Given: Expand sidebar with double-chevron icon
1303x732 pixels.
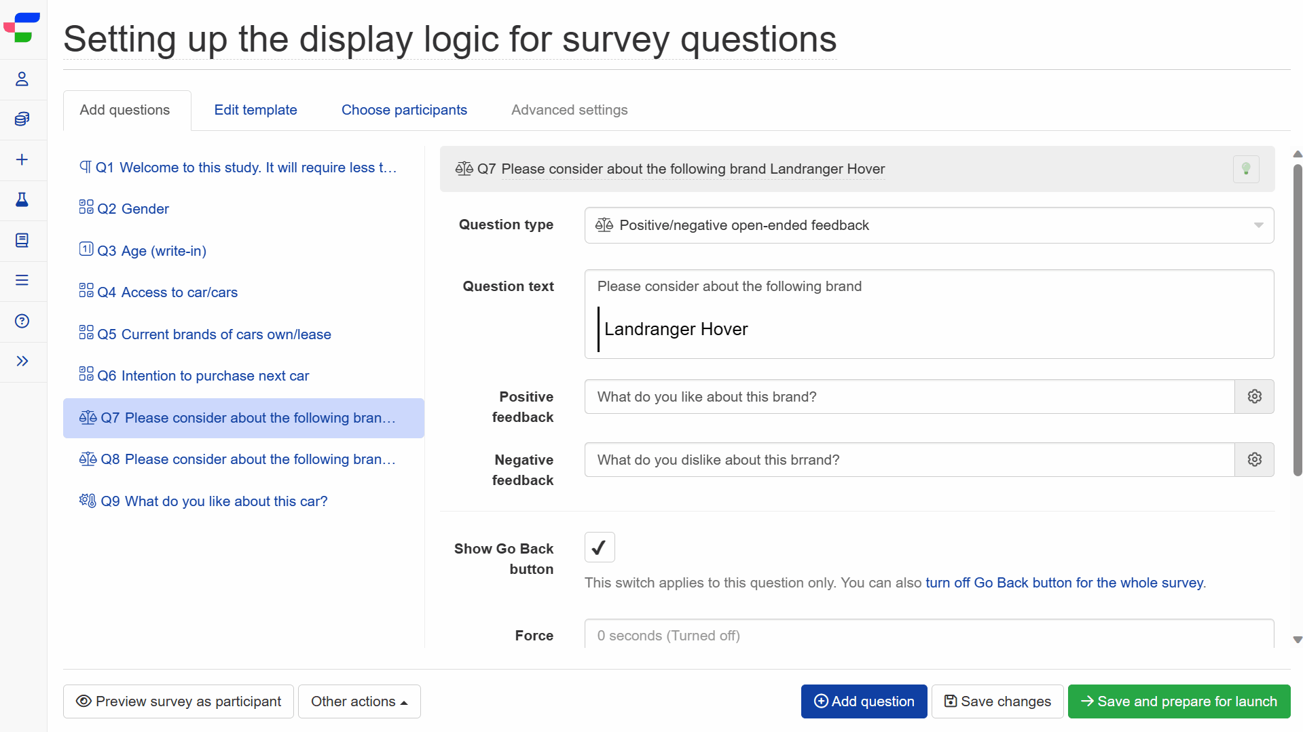Looking at the screenshot, I should (x=22, y=361).
